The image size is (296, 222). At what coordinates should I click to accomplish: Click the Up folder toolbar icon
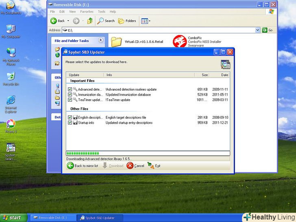(90, 21)
